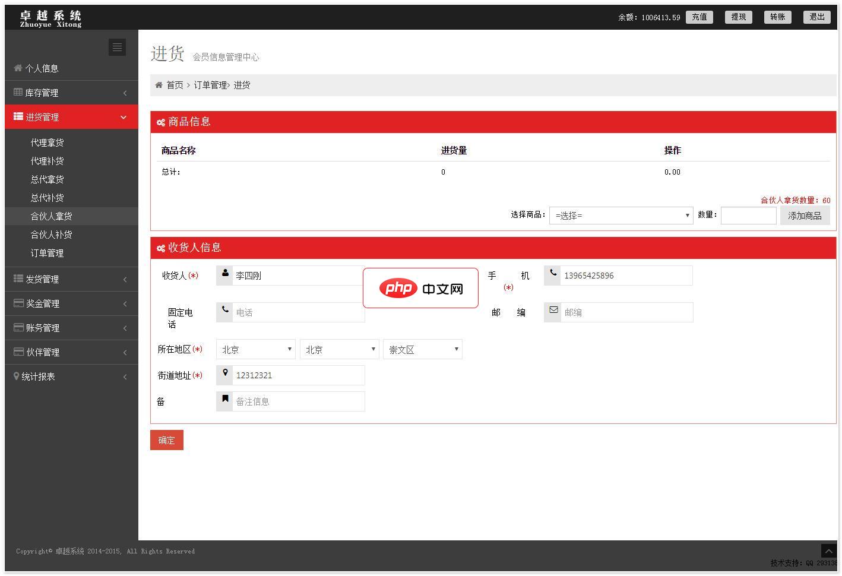Click the phone icon beside the 手机 field

coord(552,273)
